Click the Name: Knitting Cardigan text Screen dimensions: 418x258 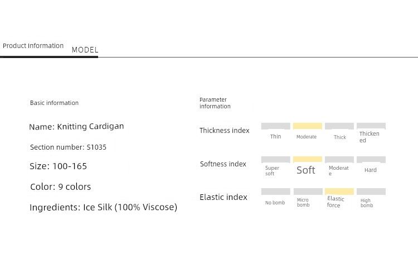(76, 127)
